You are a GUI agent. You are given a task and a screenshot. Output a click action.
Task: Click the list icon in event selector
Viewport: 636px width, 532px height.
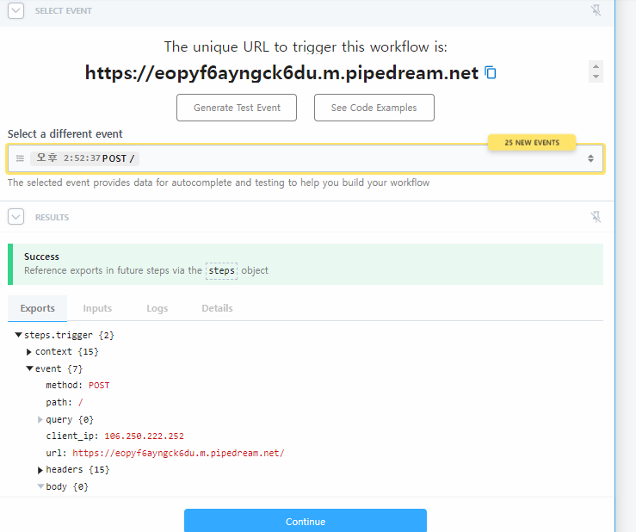pos(20,158)
